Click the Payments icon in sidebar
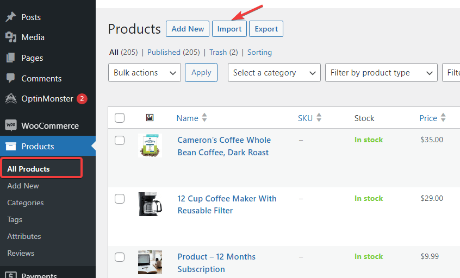460x278 pixels. (11, 275)
